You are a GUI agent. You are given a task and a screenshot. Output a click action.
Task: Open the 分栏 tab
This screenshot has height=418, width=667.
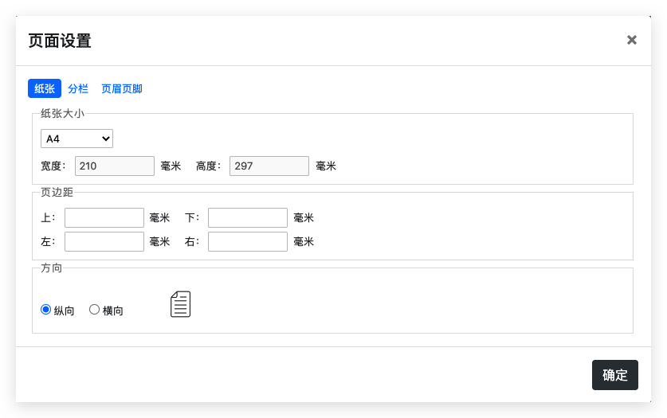tap(78, 88)
